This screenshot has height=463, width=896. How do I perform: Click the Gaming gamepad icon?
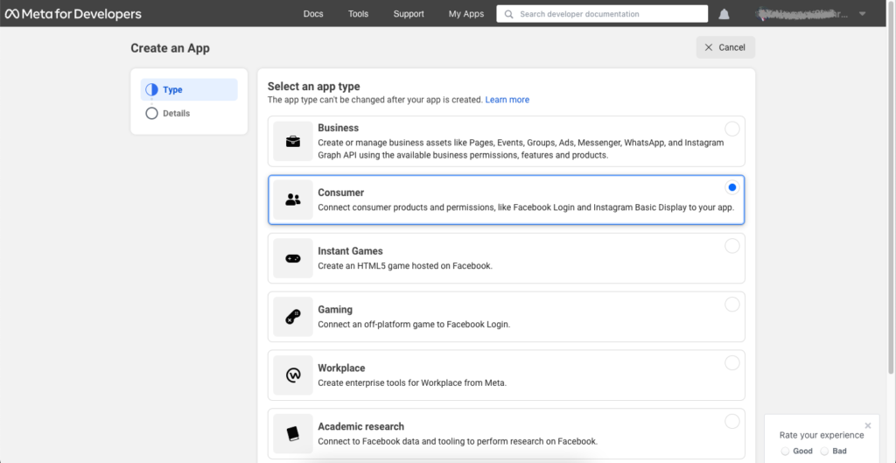(x=293, y=317)
